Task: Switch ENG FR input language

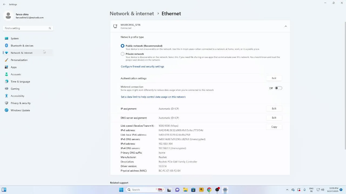Action: [x=311, y=190]
